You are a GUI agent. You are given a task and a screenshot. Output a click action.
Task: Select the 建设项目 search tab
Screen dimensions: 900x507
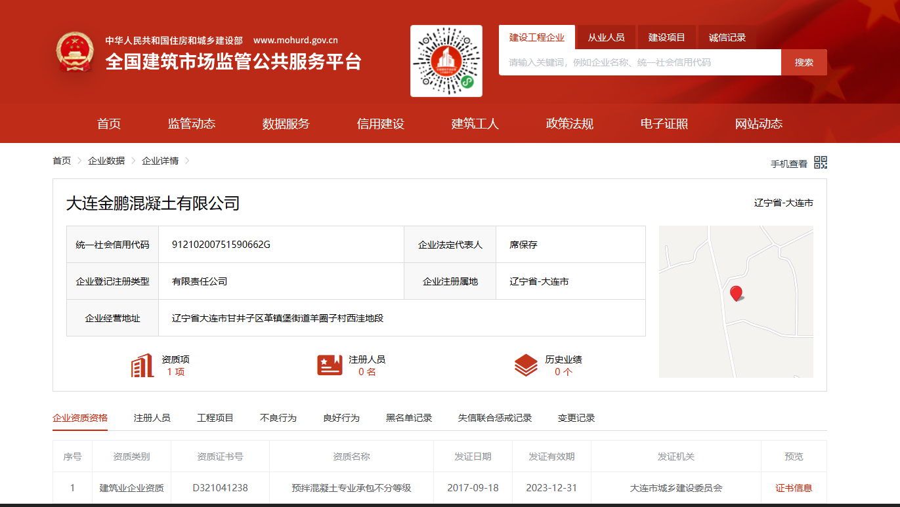[667, 37]
